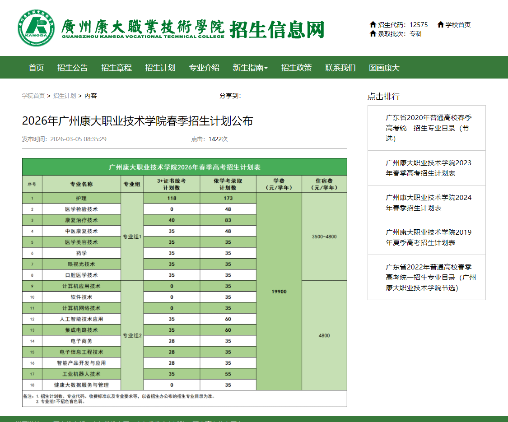This screenshot has width=508, height=422.
Task: Click 学院首页 in the breadcrumb trail
Action: [x=33, y=96]
